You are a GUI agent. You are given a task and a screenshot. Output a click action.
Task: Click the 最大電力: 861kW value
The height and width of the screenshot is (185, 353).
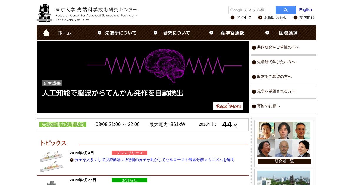(x=167, y=125)
